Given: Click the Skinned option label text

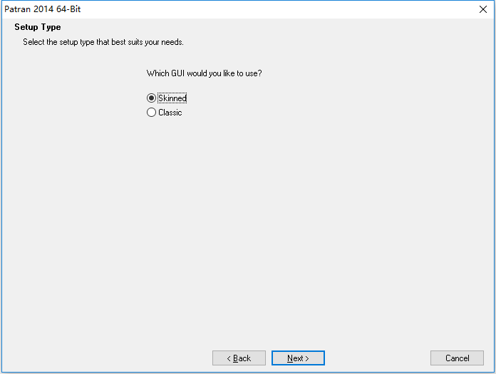Looking at the screenshot, I should (172, 98).
